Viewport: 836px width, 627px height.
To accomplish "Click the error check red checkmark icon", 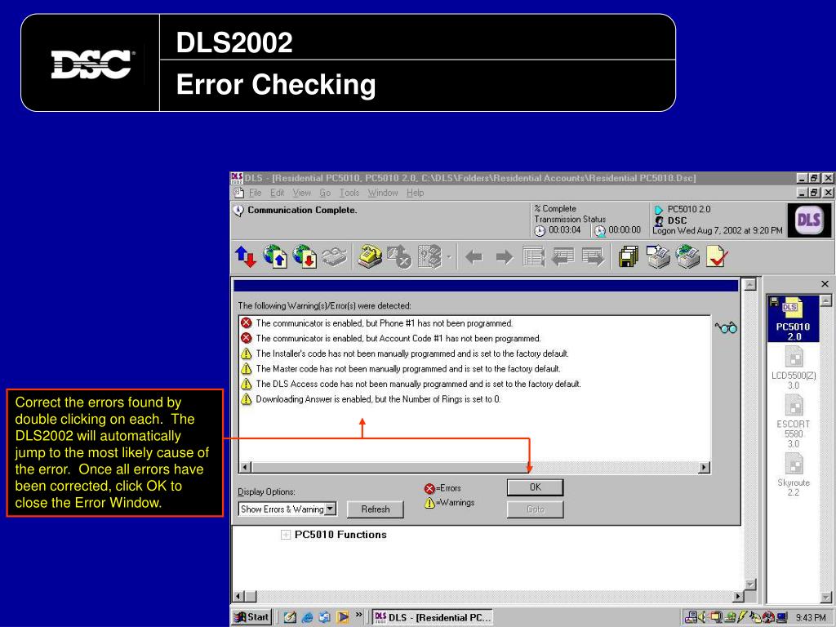I will 716,256.
